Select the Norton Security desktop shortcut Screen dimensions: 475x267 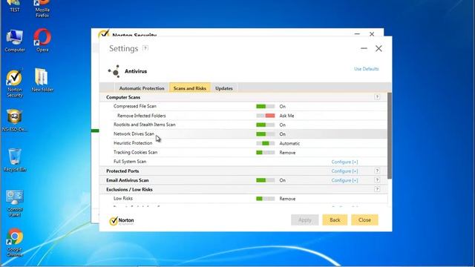[x=15, y=83]
